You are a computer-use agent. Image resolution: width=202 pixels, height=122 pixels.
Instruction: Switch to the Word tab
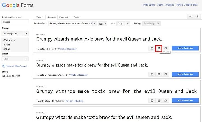[x=39, y=17]
